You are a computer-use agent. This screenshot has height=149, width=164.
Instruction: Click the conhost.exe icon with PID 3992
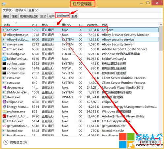pyautogui.click(x=4, y=63)
